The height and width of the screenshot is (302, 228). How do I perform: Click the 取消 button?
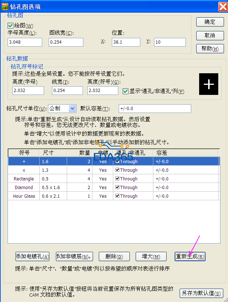point(210,36)
